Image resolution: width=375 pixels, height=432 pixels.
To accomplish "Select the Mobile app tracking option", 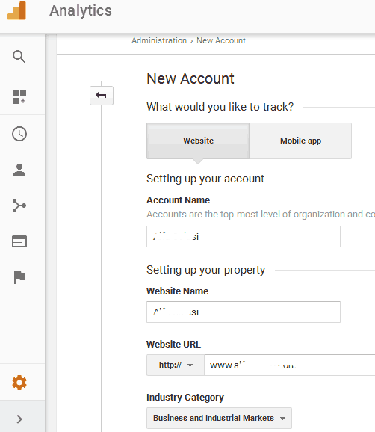I will click(300, 141).
